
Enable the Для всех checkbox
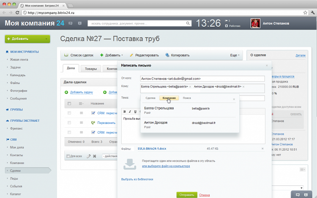click(68, 156)
